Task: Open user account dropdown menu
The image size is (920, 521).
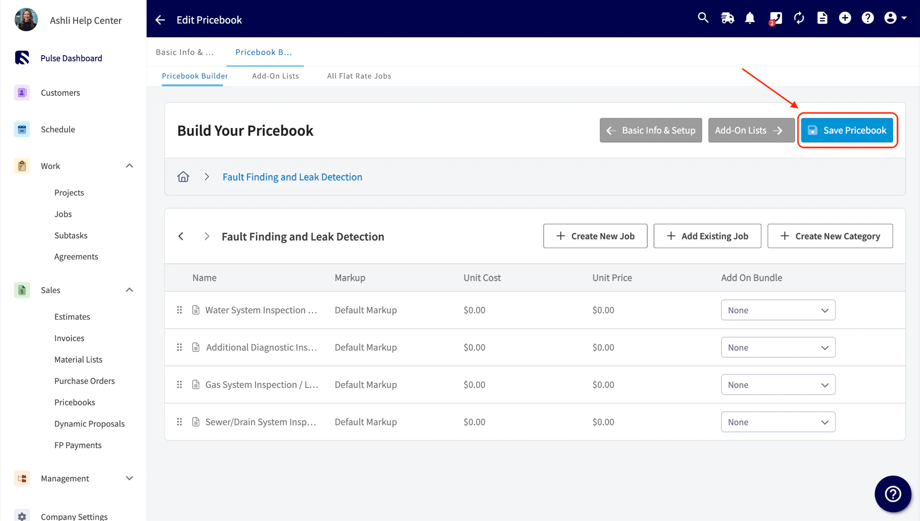Action: coord(895,18)
